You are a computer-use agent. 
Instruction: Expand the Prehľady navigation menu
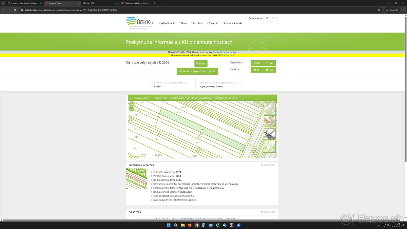(197, 23)
